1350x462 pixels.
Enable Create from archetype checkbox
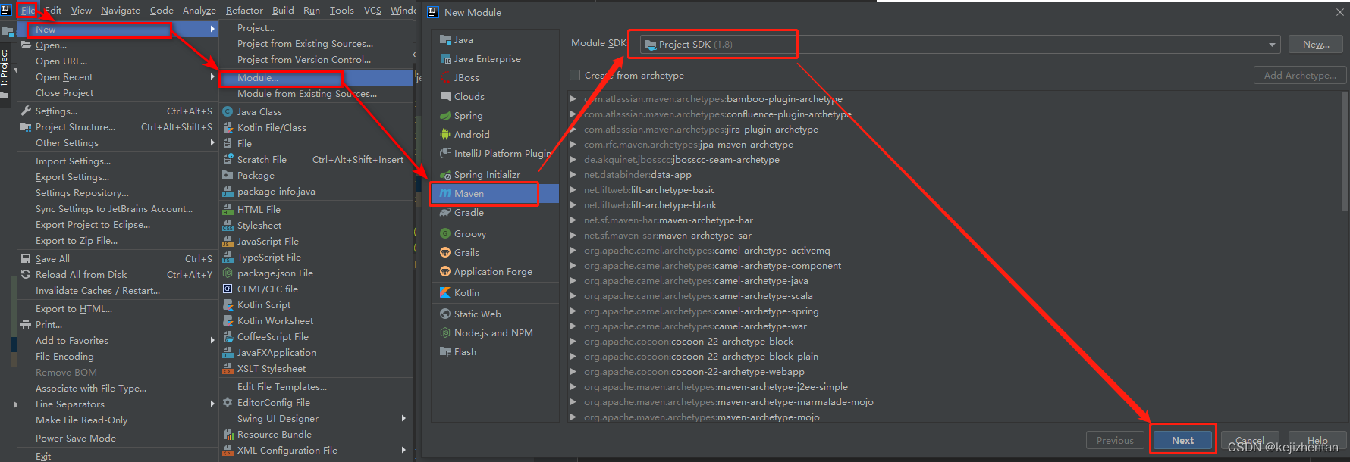[x=575, y=76]
